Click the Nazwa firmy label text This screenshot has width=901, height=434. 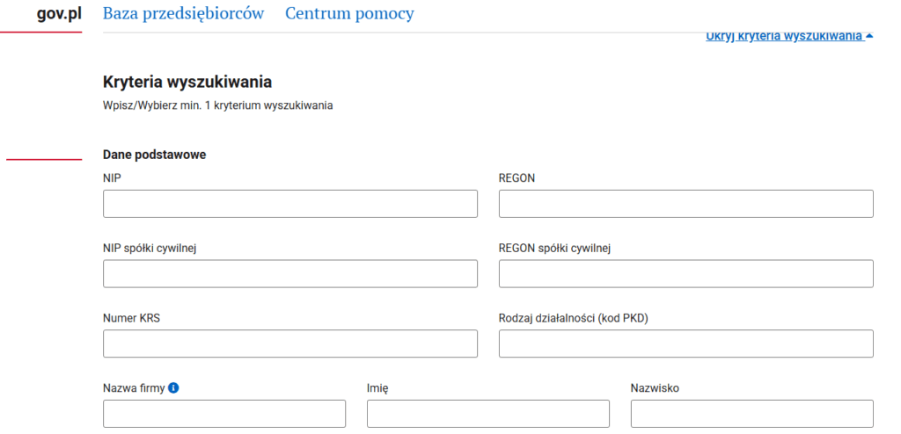point(134,388)
